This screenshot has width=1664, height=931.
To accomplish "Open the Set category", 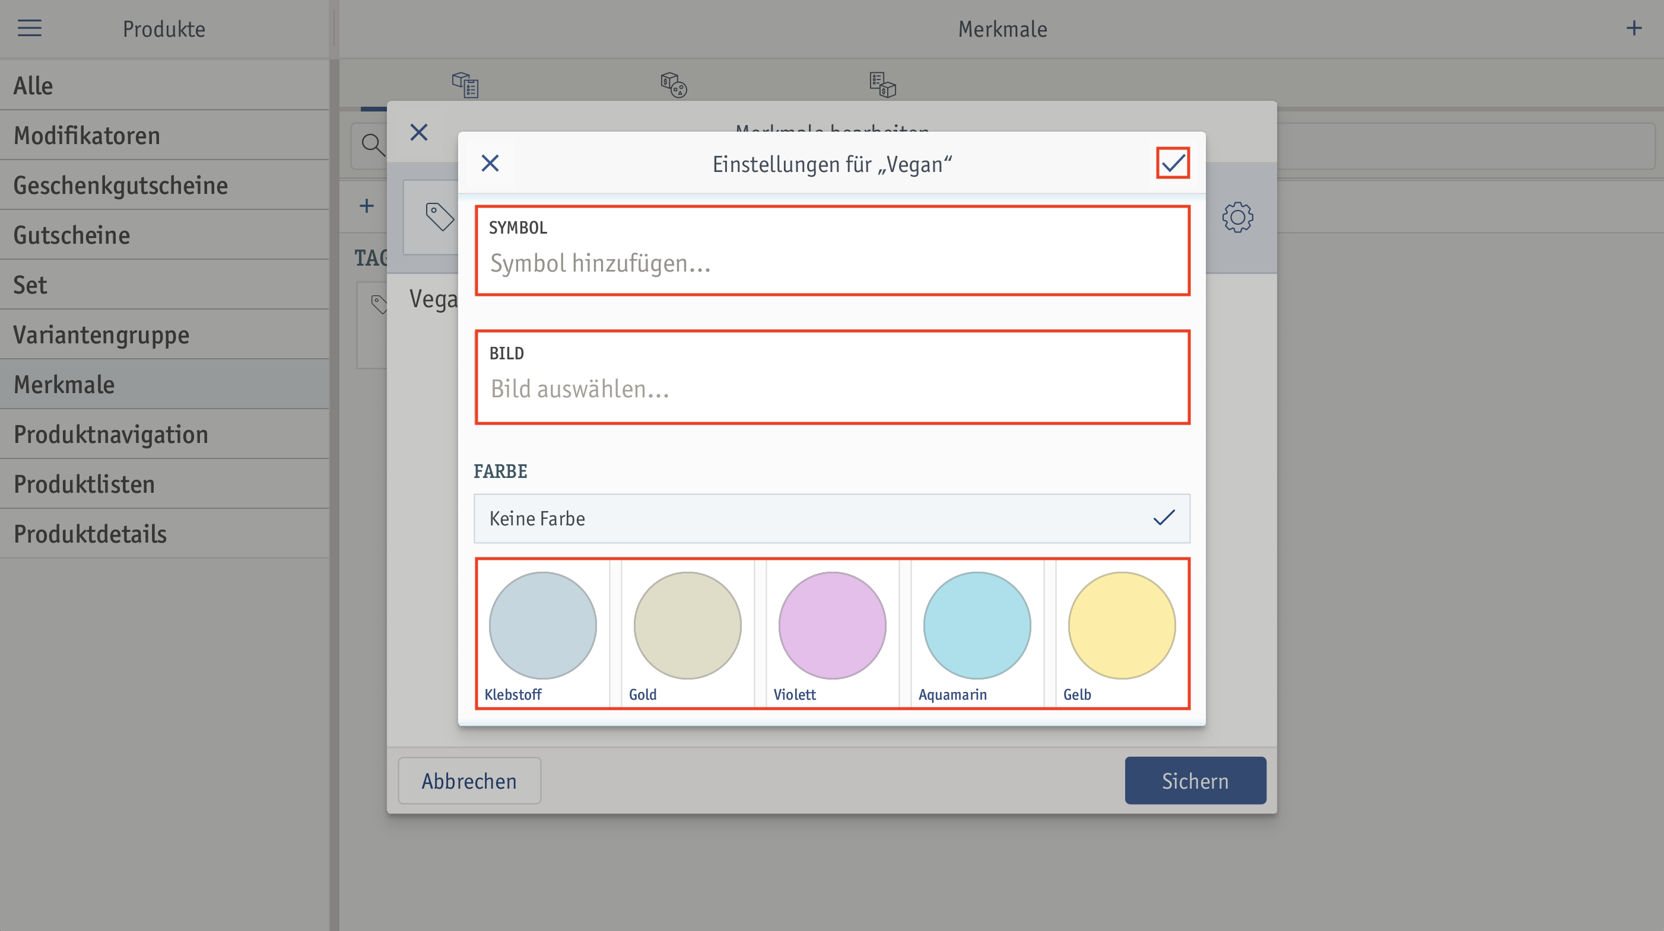I will click(165, 285).
